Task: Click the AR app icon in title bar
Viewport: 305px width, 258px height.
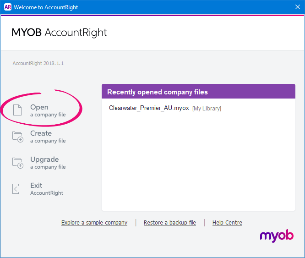Action: point(7,7)
